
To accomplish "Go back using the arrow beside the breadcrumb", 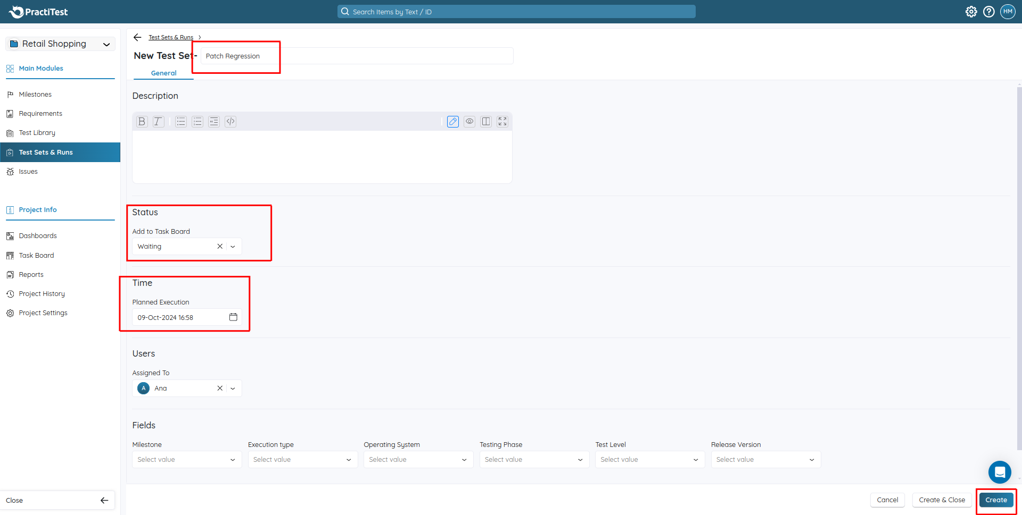I will (x=137, y=37).
